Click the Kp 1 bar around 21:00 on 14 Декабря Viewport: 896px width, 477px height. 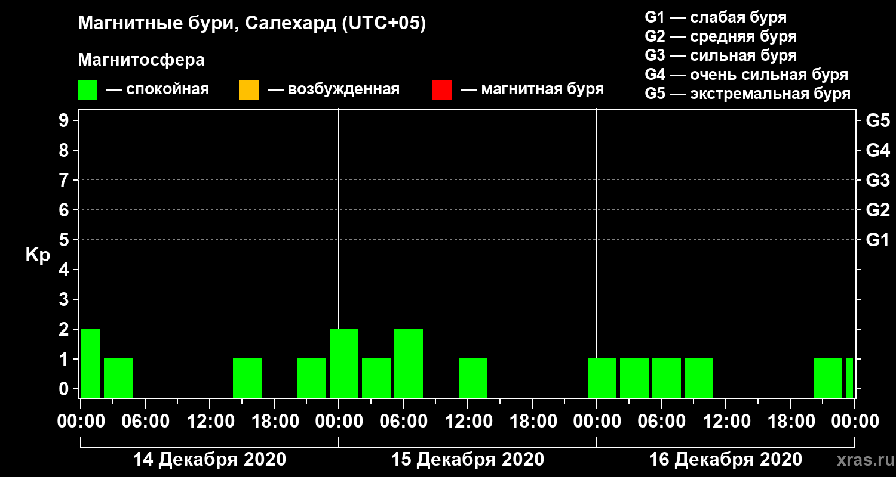click(x=312, y=378)
